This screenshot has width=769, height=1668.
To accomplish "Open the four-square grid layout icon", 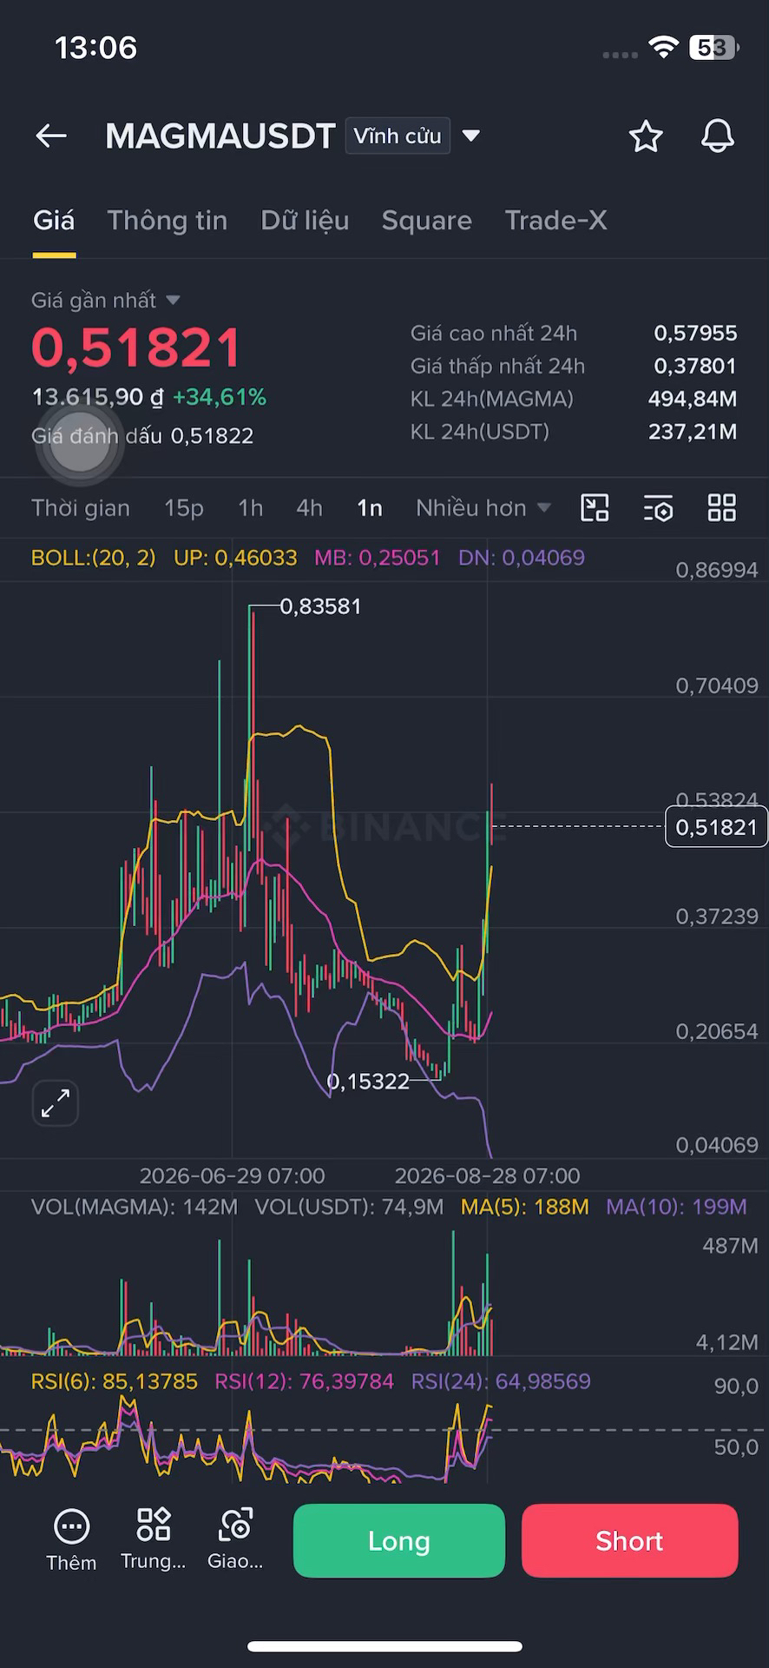I will pyautogui.click(x=721, y=508).
